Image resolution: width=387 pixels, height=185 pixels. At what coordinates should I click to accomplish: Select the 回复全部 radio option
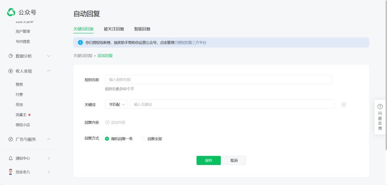click(143, 139)
